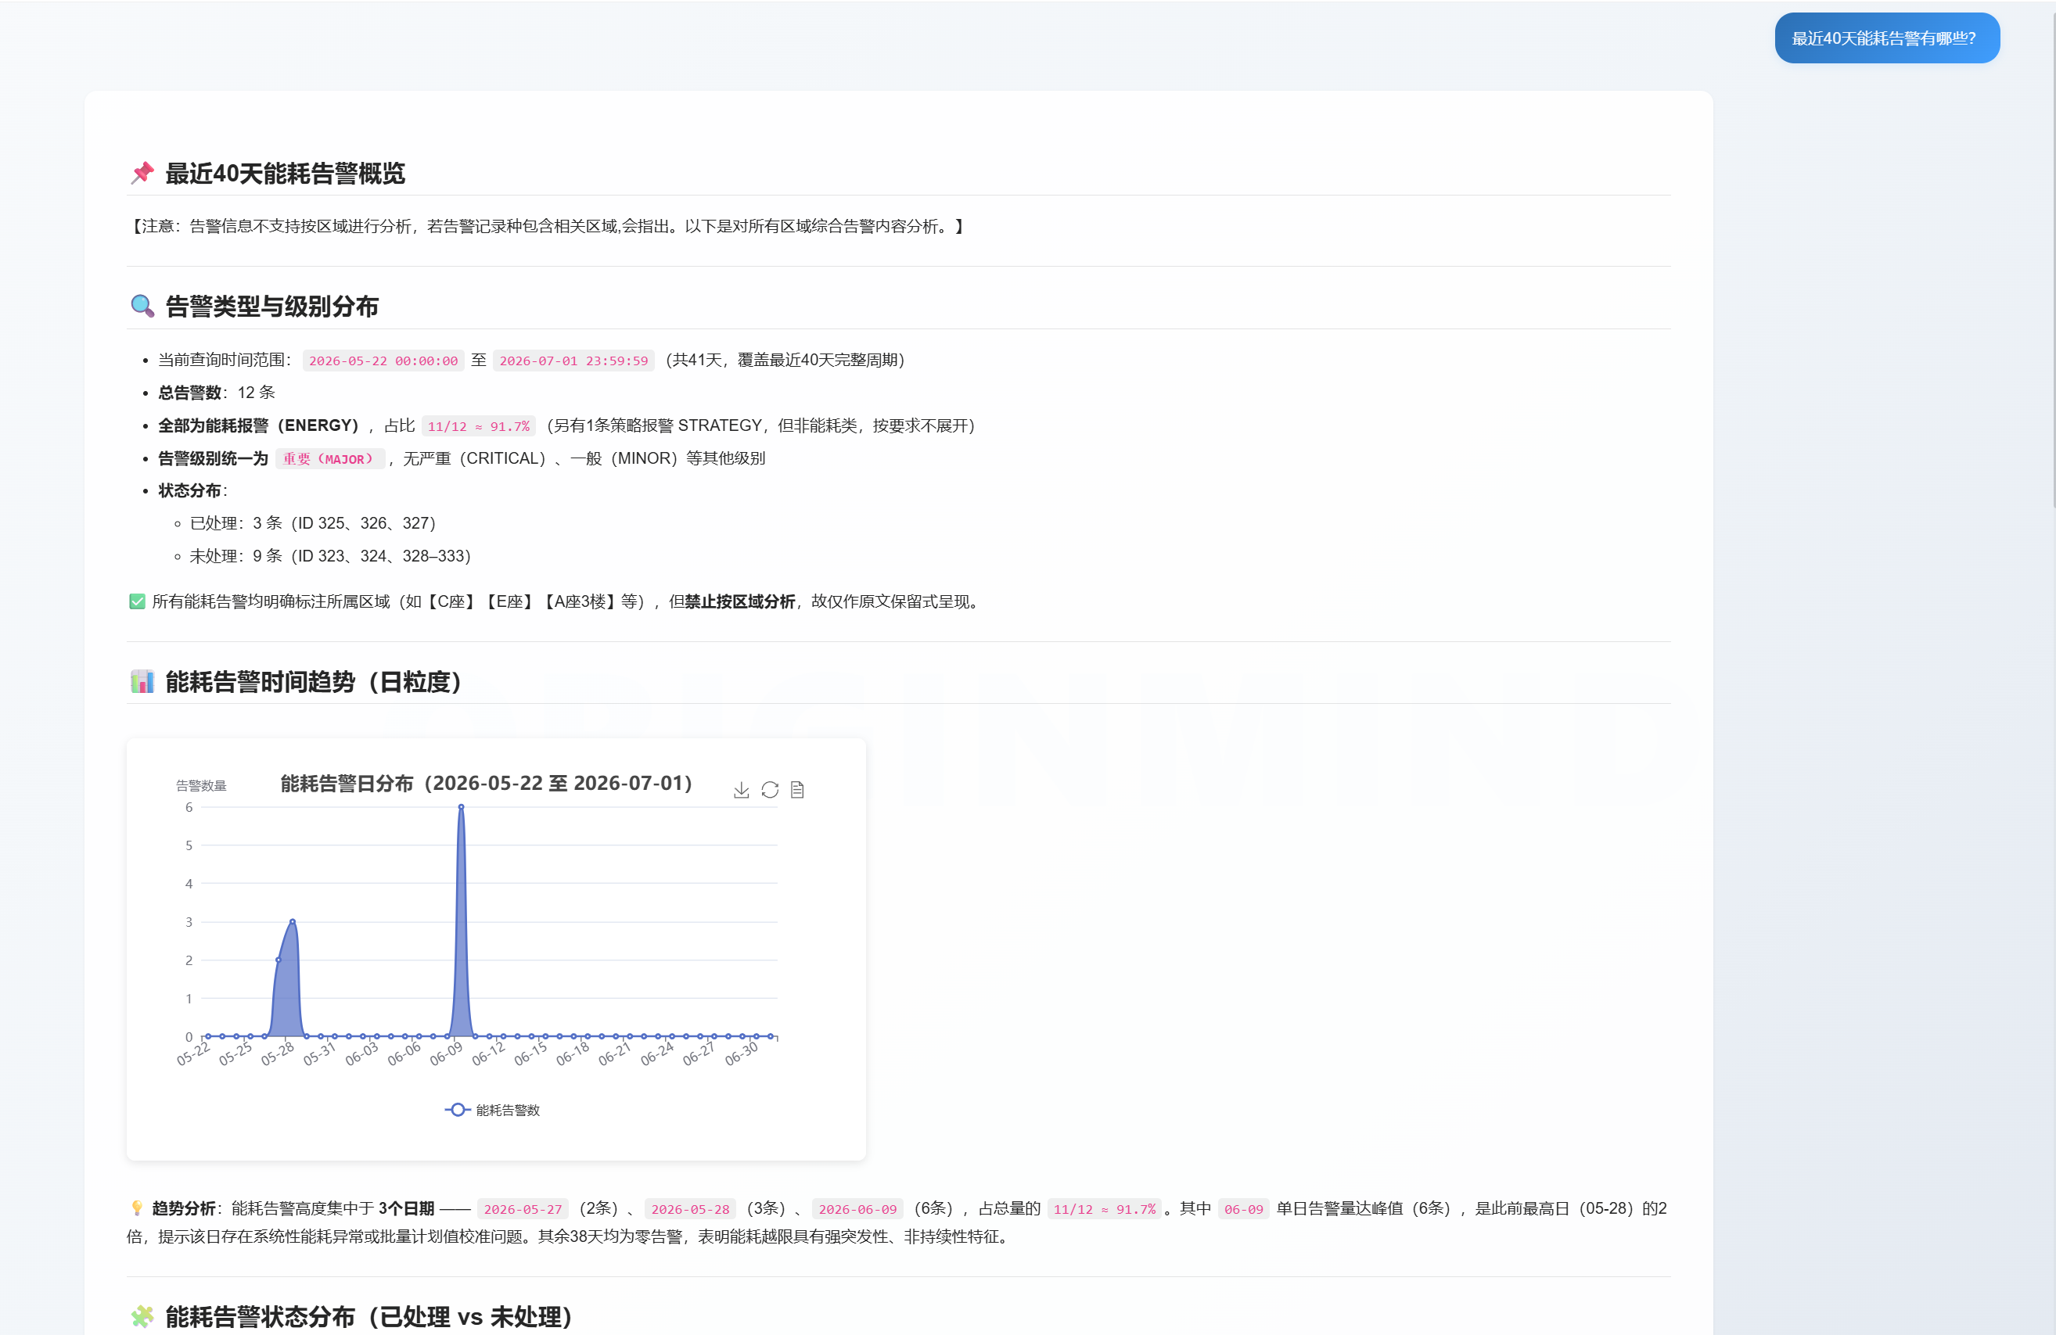The height and width of the screenshot is (1335, 2056).
Task: Click the green checkmark icon before 所有能耗告警
Action: (x=136, y=602)
